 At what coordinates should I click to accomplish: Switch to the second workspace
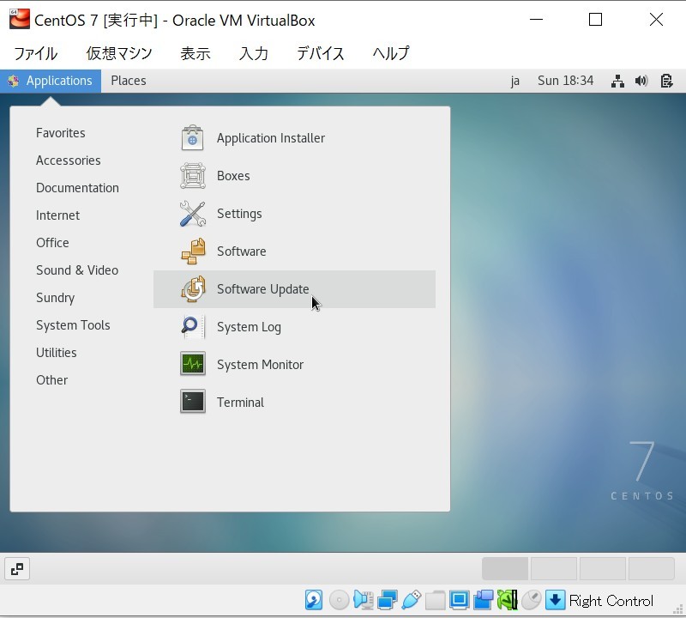(553, 569)
